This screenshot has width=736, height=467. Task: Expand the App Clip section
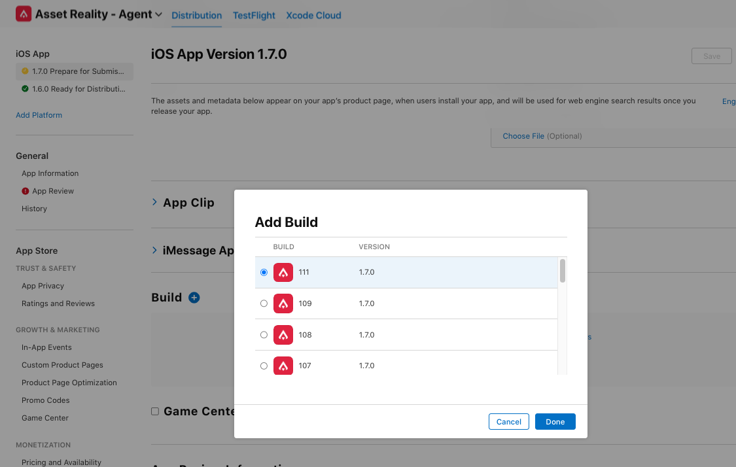pos(155,202)
